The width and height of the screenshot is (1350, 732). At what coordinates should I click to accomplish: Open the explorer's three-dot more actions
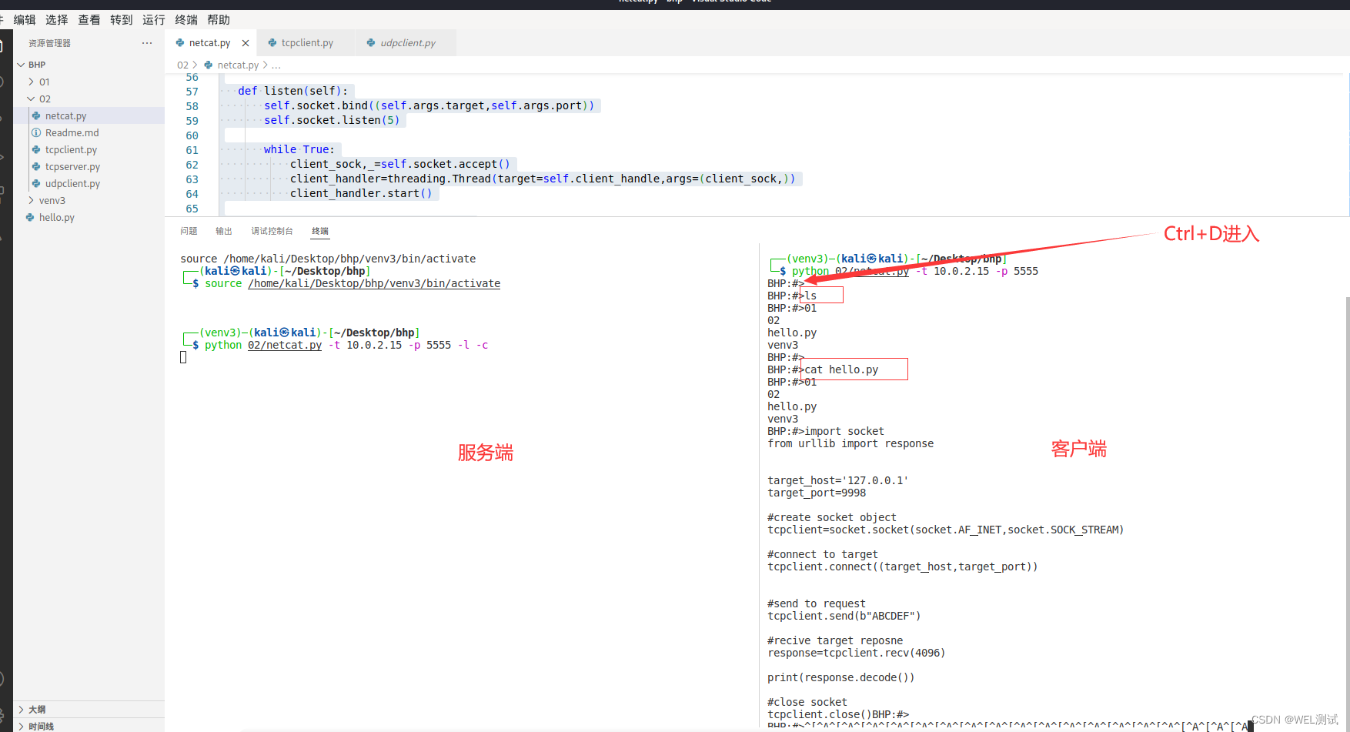(x=147, y=43)
